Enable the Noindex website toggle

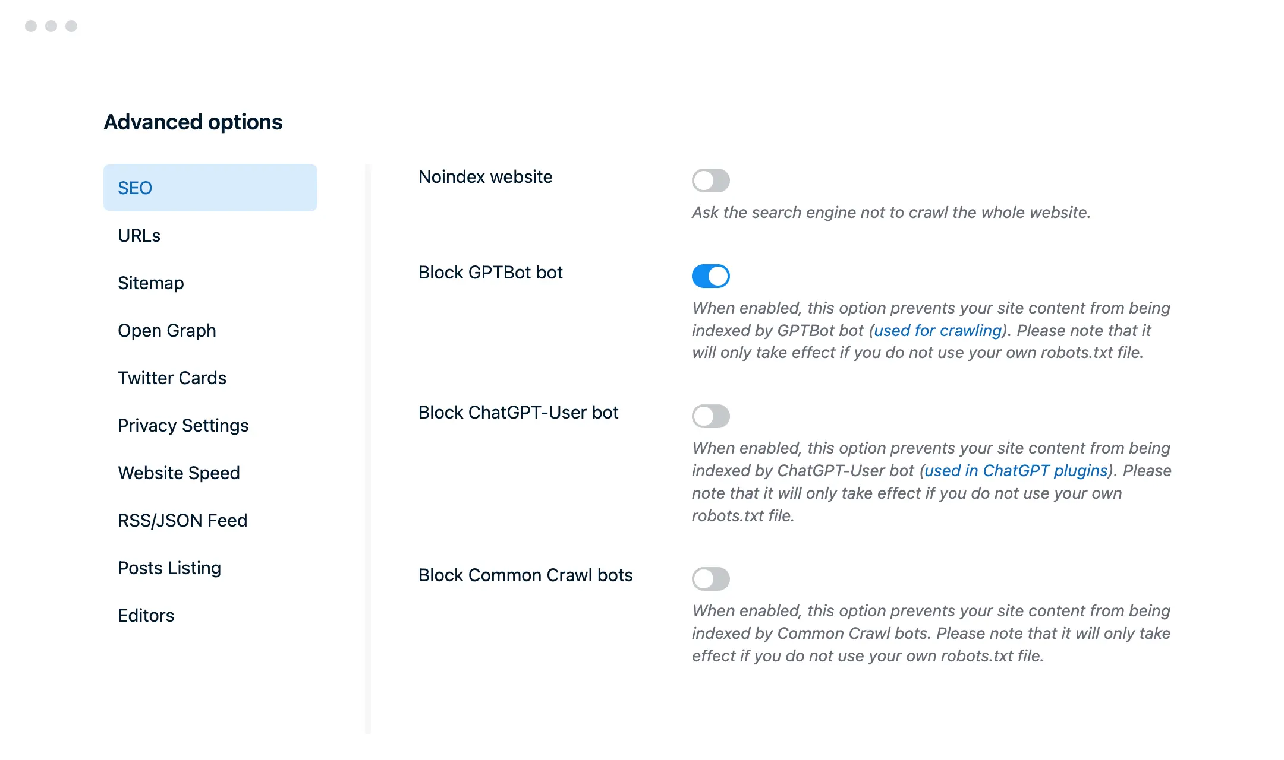pos(711,180)
